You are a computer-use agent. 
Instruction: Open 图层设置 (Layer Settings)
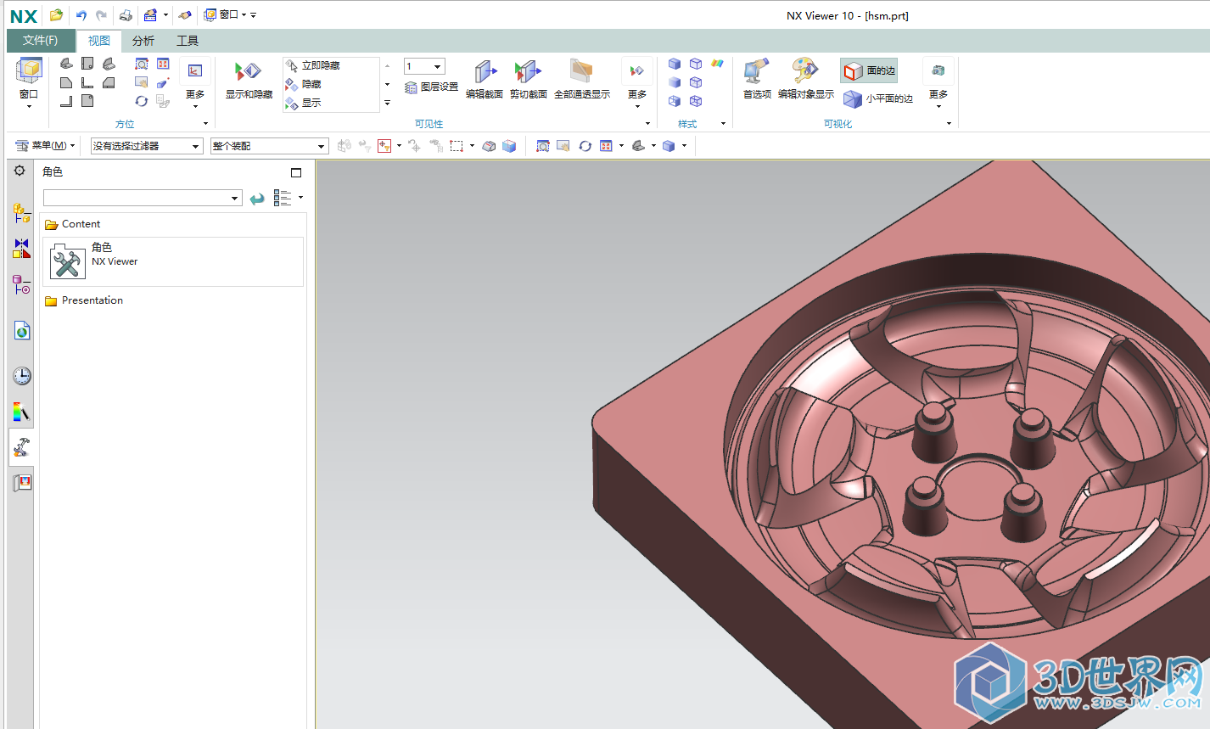[432, 87]
